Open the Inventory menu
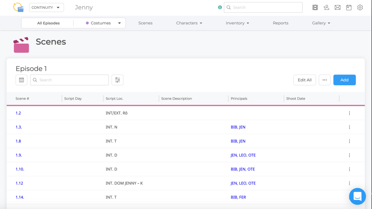 tap(237, 23)
